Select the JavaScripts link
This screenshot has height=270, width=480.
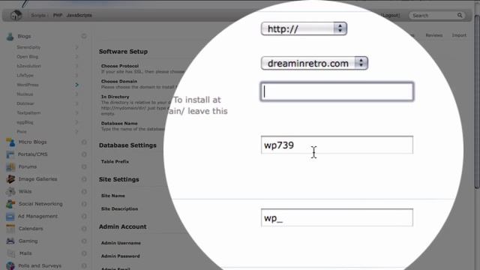[79, 15]
